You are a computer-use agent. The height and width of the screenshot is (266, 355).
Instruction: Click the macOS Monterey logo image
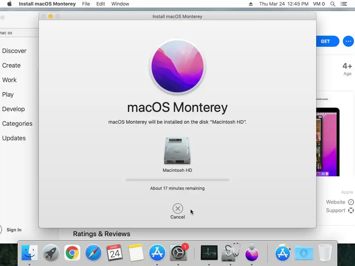coord(177,66)
